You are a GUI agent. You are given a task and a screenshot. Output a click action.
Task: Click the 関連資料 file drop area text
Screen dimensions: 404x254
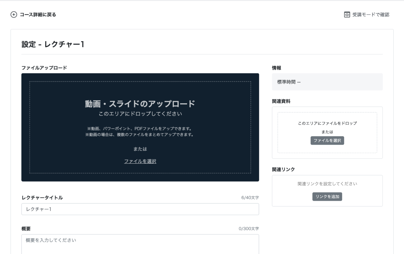point(327,123)
